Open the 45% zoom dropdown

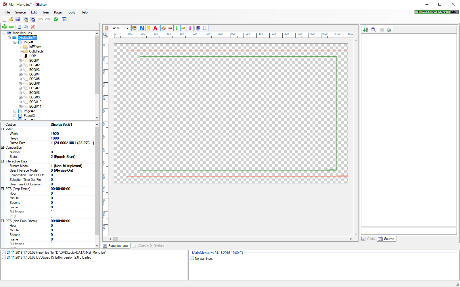coord(127,28)
